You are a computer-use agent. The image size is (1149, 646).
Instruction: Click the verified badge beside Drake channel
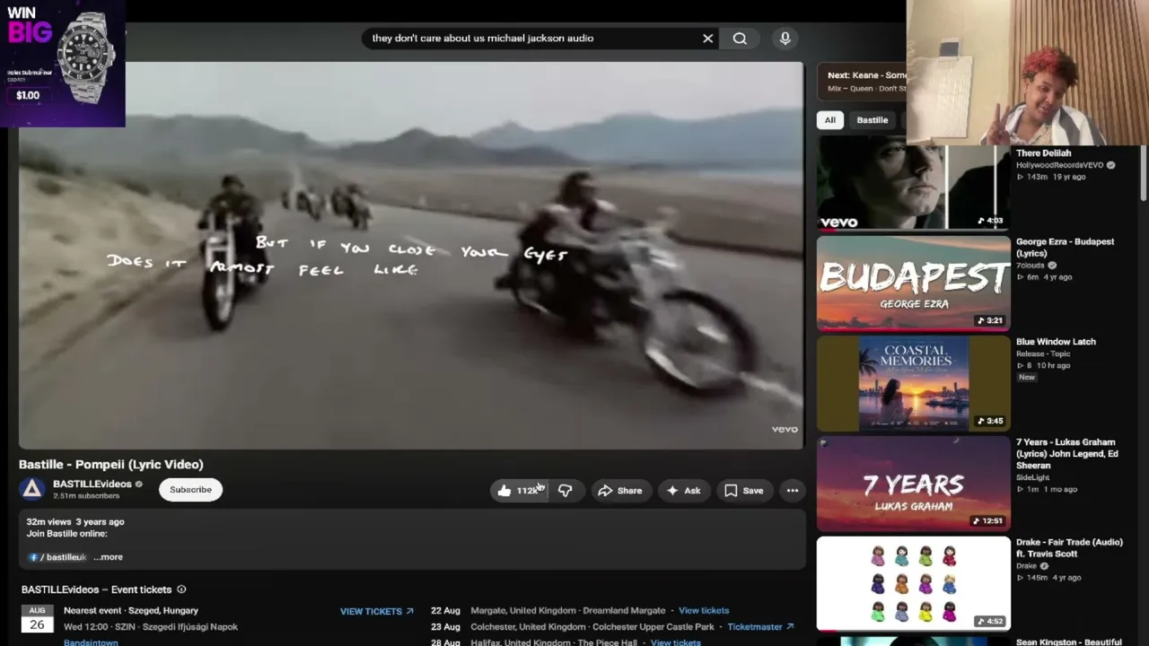pos(1044,566)
